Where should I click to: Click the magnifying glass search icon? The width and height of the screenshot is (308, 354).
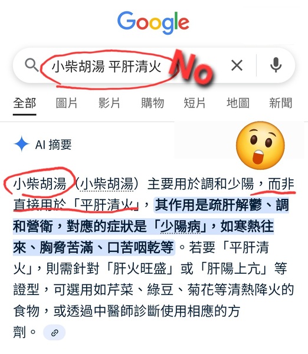coord(32,65)
